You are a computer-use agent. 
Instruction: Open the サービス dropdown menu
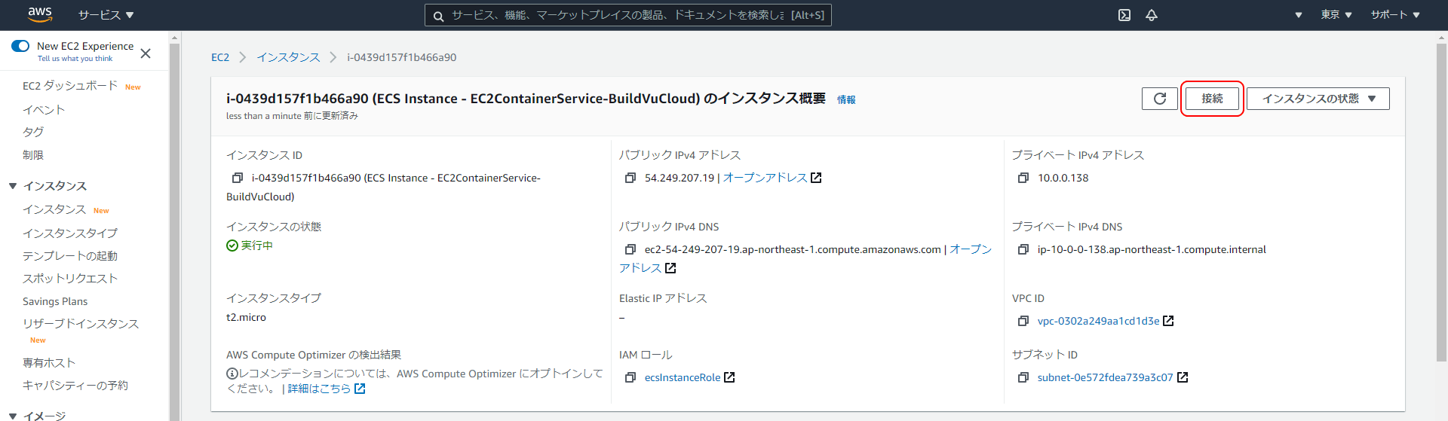click(106, 15)
